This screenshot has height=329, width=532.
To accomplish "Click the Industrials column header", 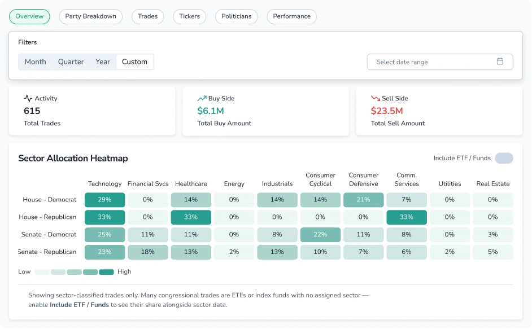I will pyautogui.click(x=277, y=184).
